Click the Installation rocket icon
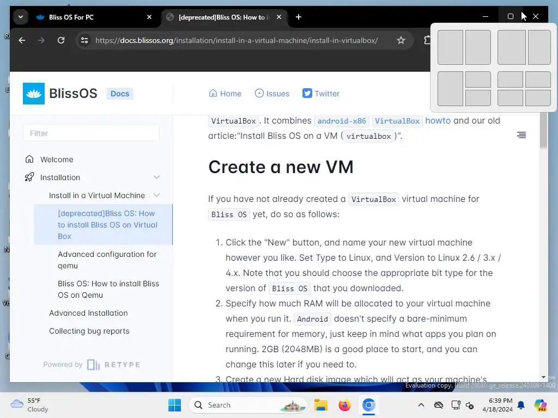The height and width of the screenshot is (418, 558). point(29,177)
